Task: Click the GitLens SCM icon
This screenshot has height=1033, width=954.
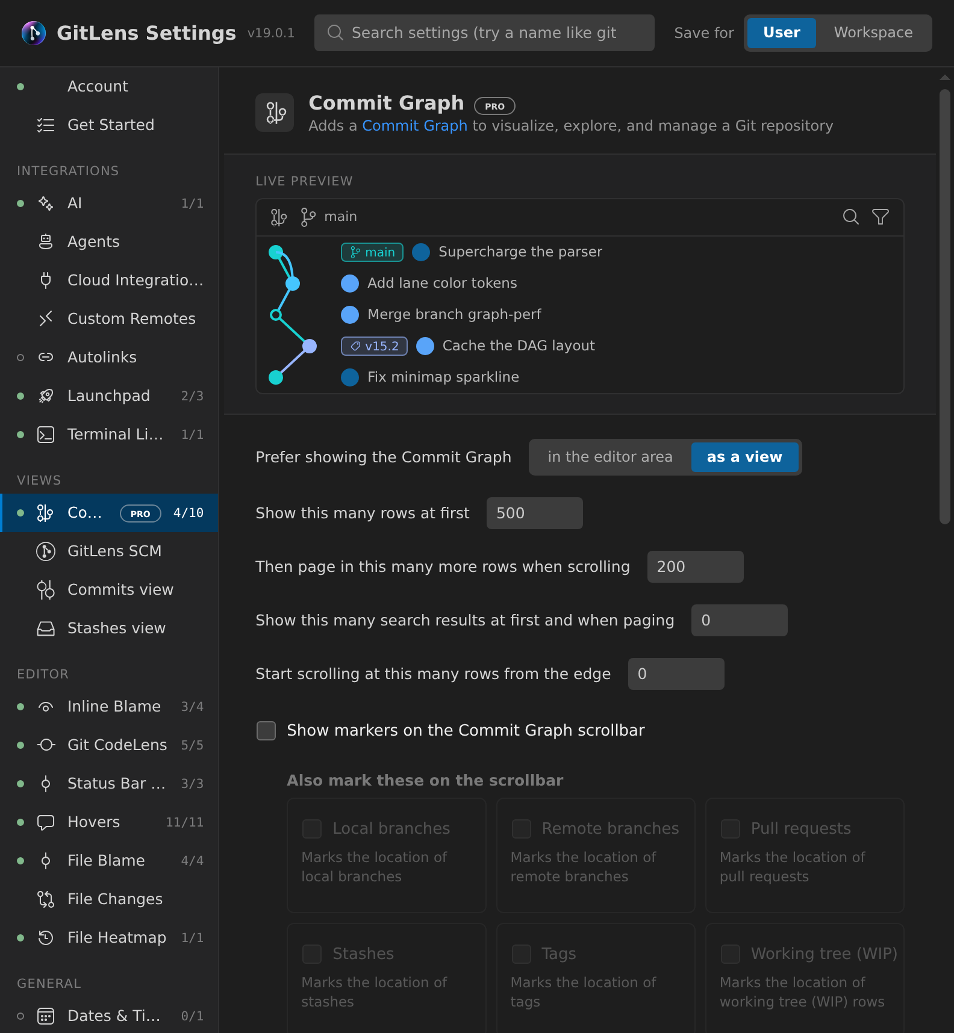Action: tap(46, 551)
